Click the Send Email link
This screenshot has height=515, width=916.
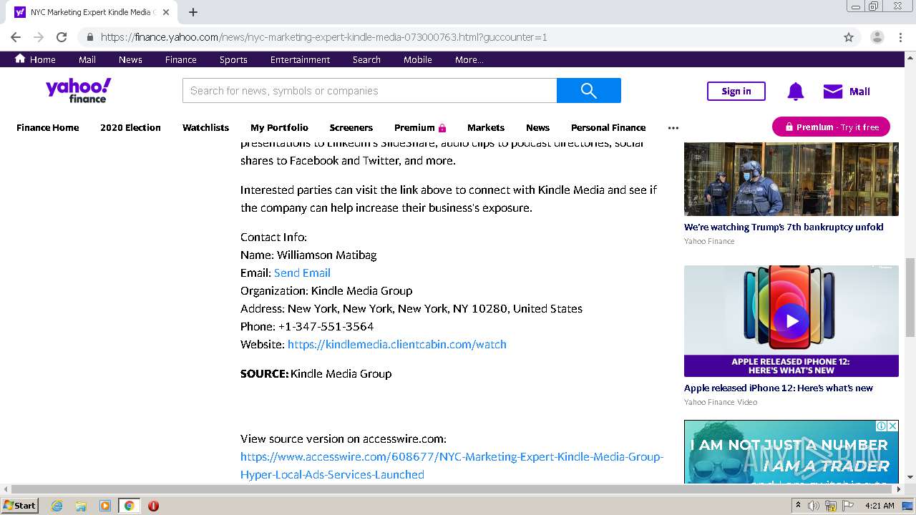[302, 273]
